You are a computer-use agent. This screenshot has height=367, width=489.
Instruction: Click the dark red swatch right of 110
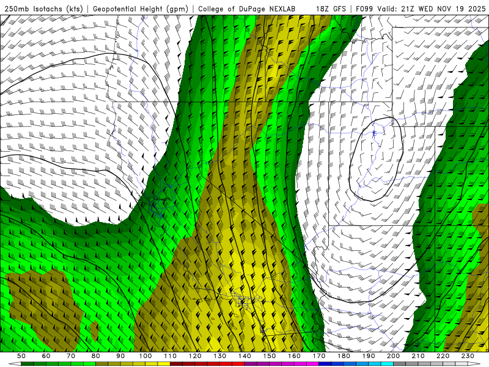(x=177, y=364)
